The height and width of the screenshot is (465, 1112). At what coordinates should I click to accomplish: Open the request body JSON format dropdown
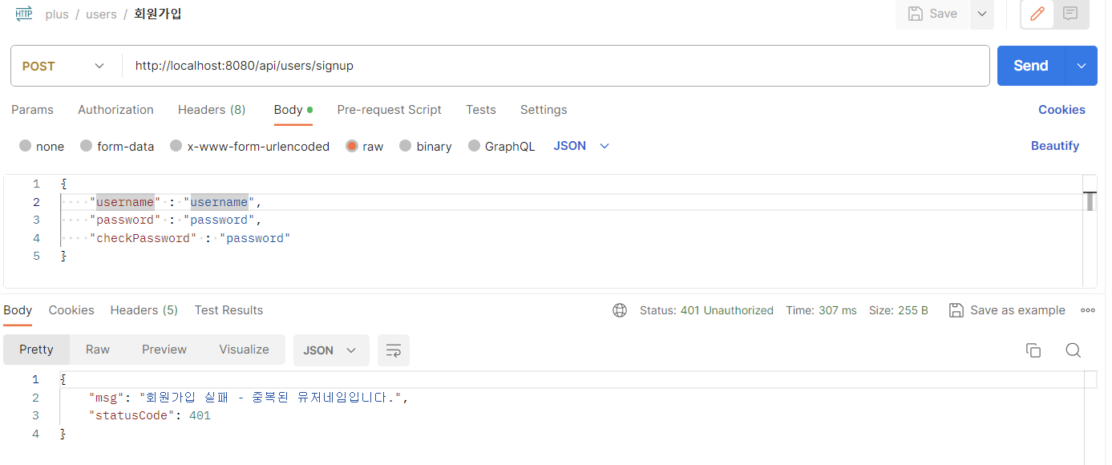pos(581,146)
